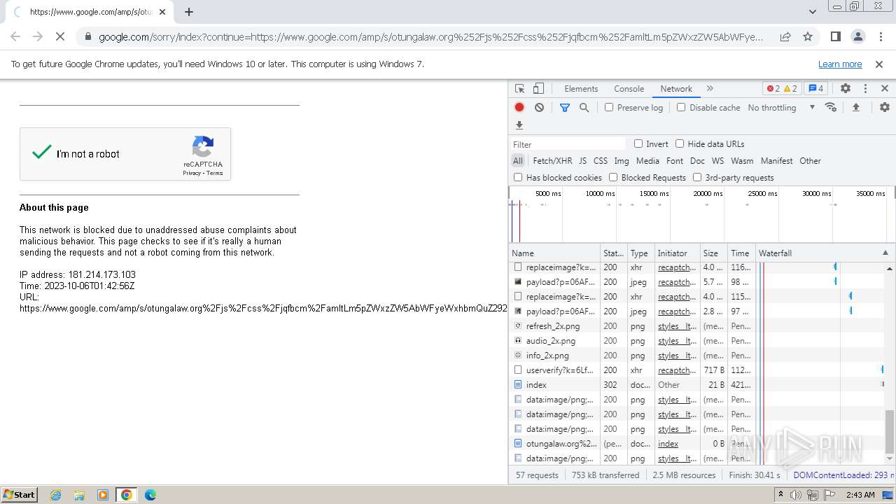
Task: Enable Preserve log checkbox
Action: (609, 107)
